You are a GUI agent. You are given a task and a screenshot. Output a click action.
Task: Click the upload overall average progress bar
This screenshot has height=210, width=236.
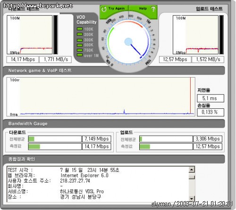point(166,139)
